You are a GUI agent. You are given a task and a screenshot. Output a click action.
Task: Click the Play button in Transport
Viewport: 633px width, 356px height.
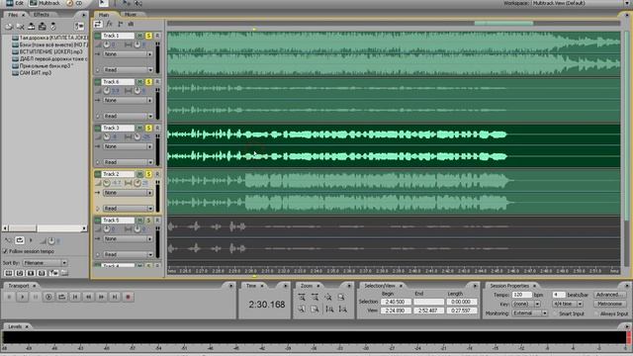point(22,297)
